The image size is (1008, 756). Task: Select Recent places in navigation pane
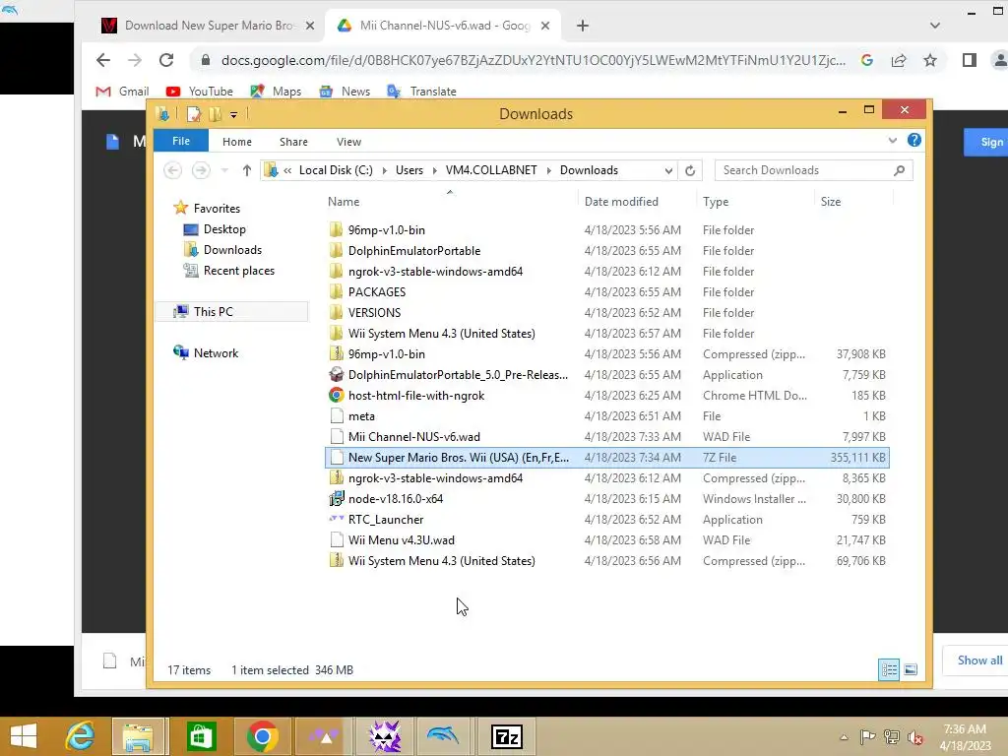point(228,271)
